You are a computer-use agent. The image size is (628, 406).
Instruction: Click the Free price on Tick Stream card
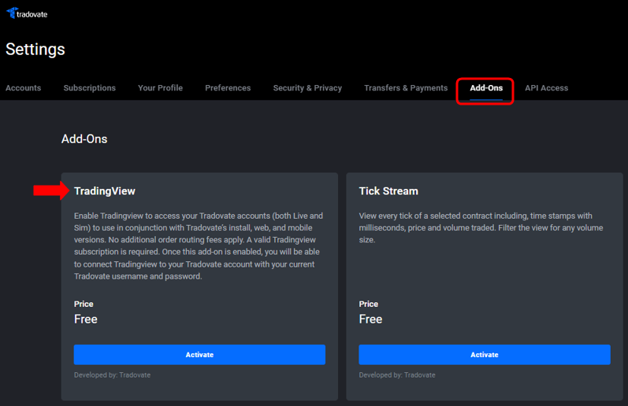370,319
